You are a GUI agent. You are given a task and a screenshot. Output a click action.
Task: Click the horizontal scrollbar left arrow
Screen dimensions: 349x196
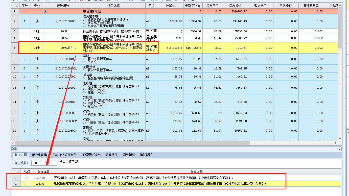[x=13, y=143]
